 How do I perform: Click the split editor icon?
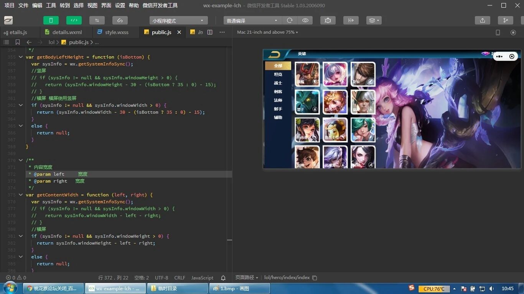click(210, 32)
